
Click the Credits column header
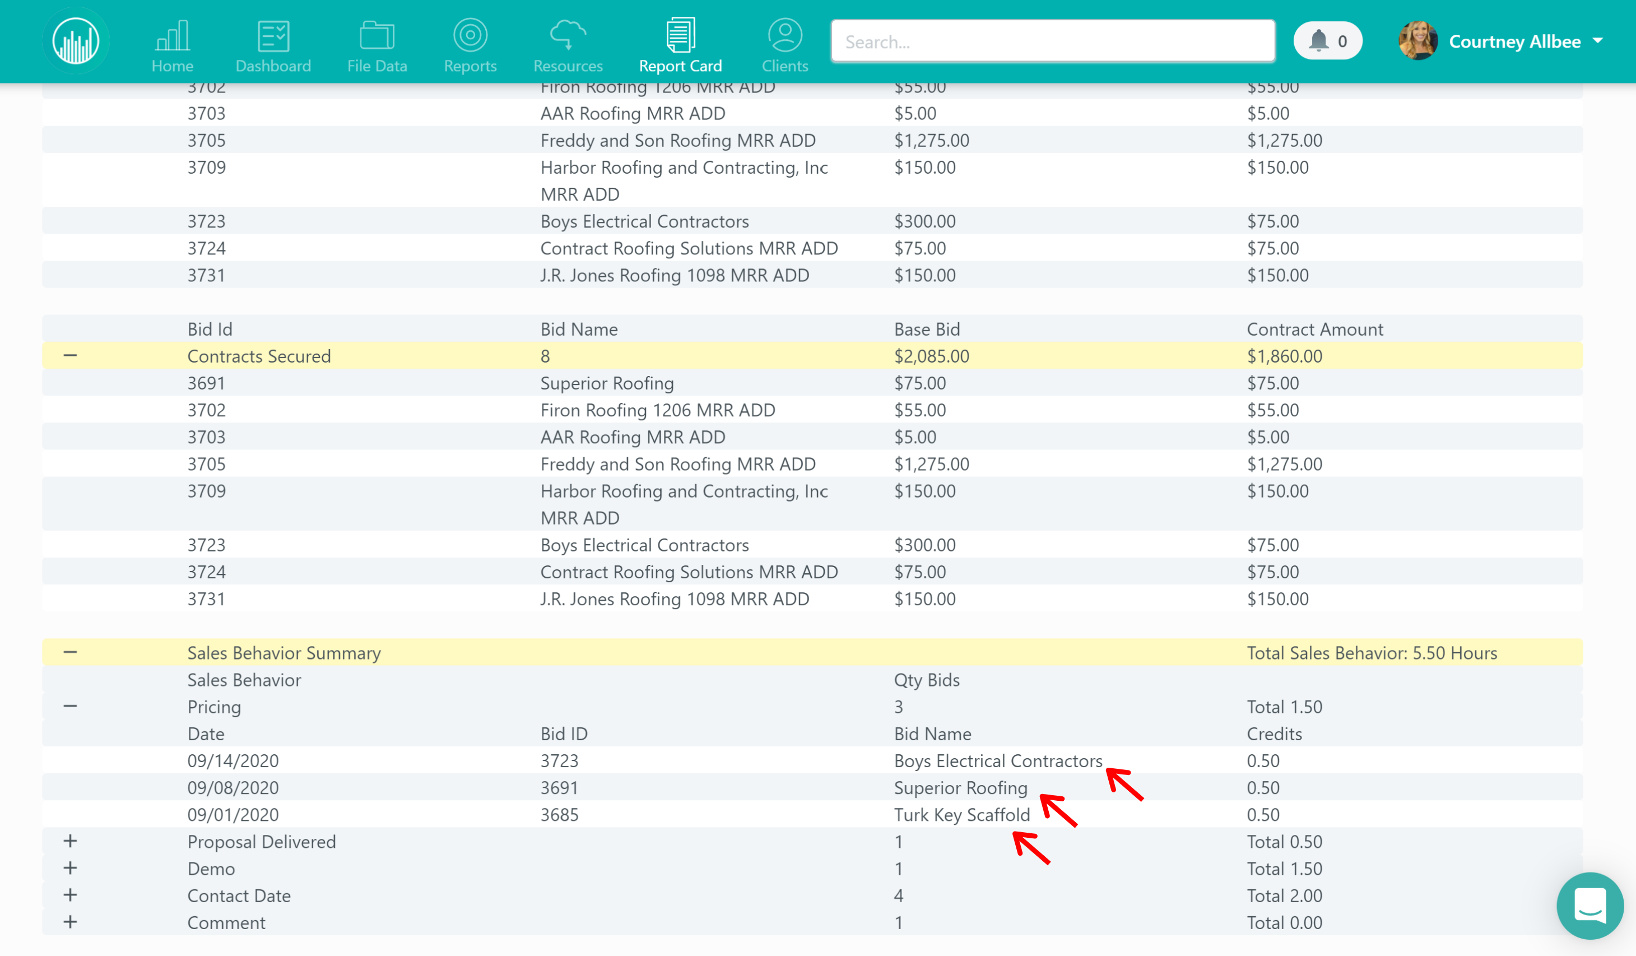coord(1274,734)
